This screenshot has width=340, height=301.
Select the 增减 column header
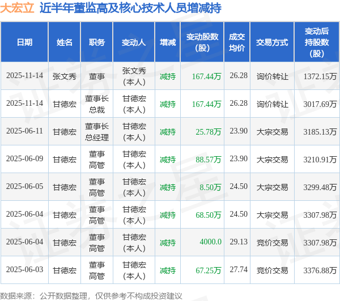click(x=168, y=42)
